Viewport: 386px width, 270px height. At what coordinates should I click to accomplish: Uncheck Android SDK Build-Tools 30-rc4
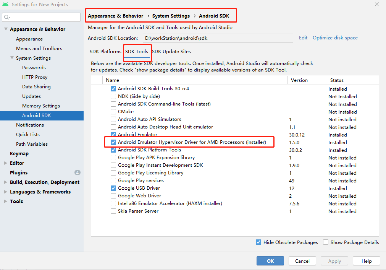(113, 88)
